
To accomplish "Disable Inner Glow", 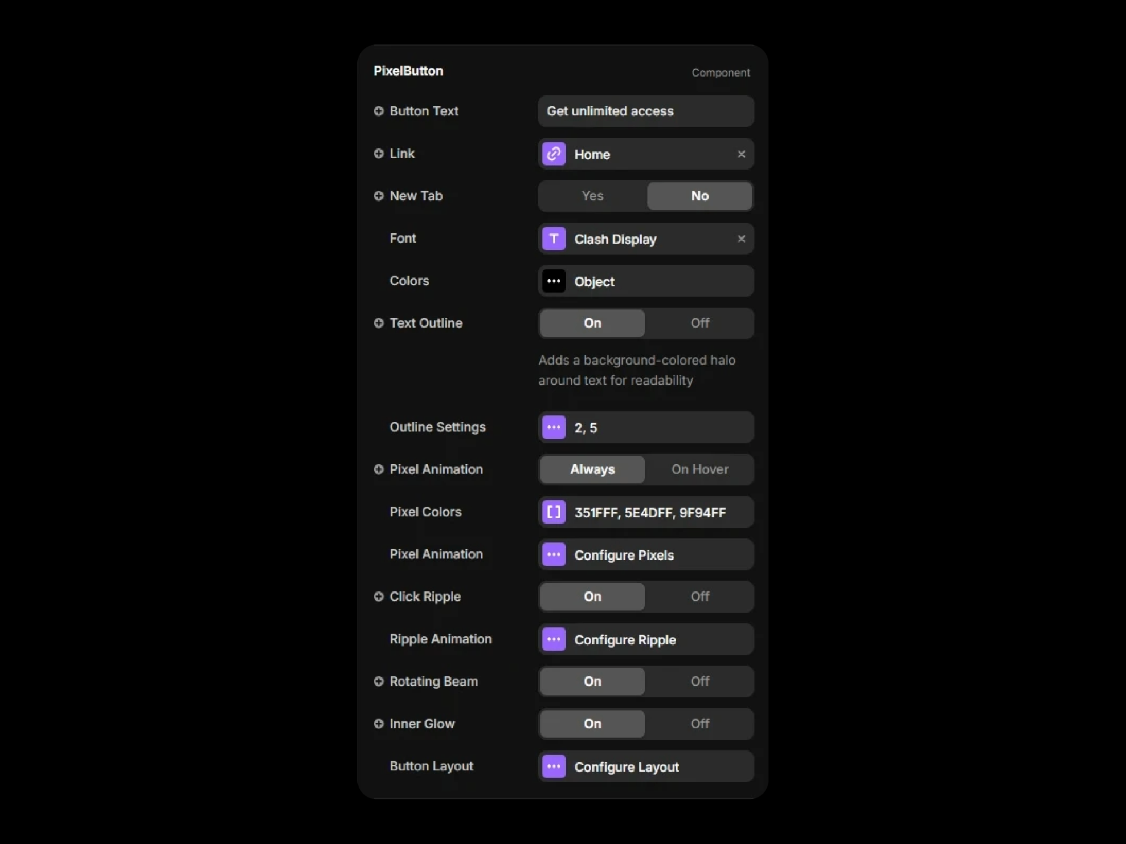I will point(699,724).
